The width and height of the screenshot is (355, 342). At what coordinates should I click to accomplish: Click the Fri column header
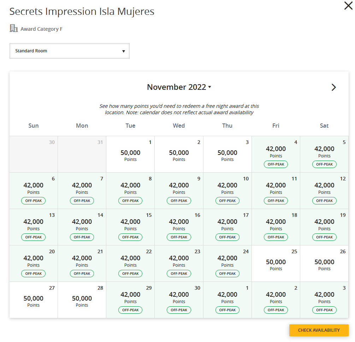point(276,126)
